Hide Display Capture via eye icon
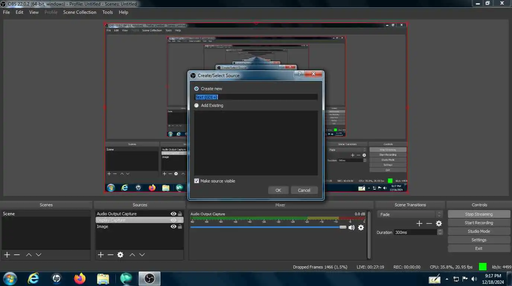This screenshot has width=512, height=286. pyautogui.click(x=173, y=220)
